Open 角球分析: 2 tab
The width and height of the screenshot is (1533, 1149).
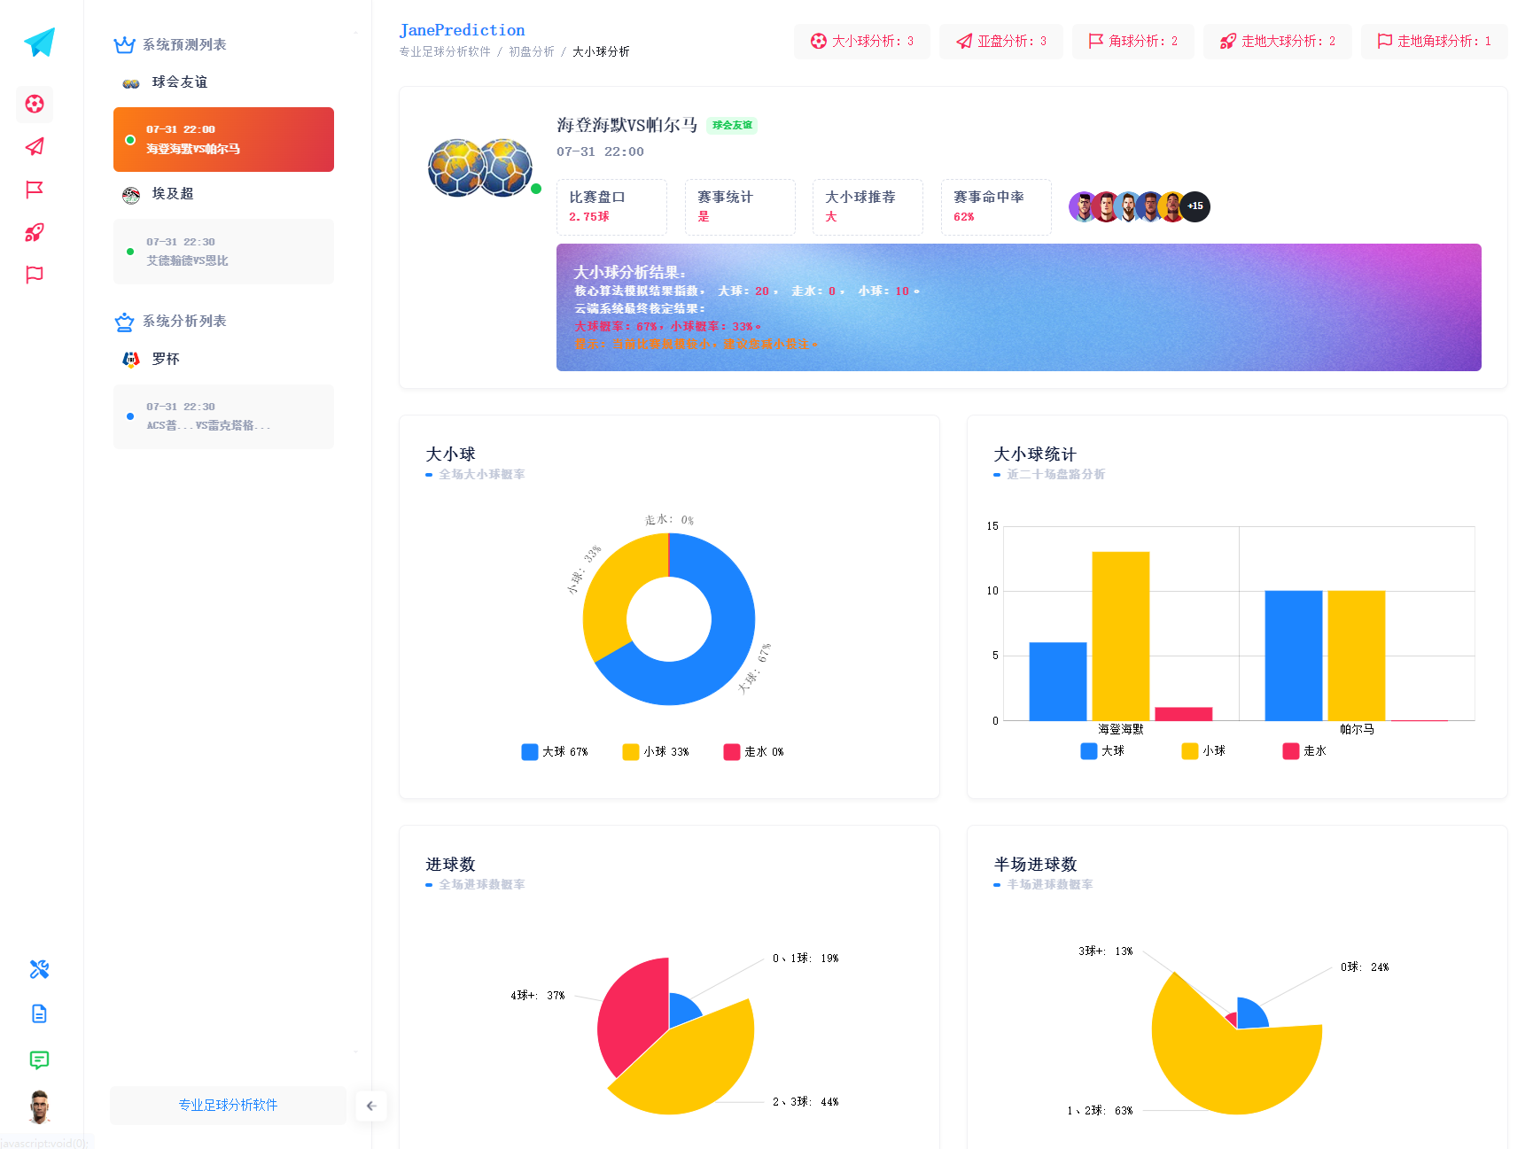(x=1133, y=42)
